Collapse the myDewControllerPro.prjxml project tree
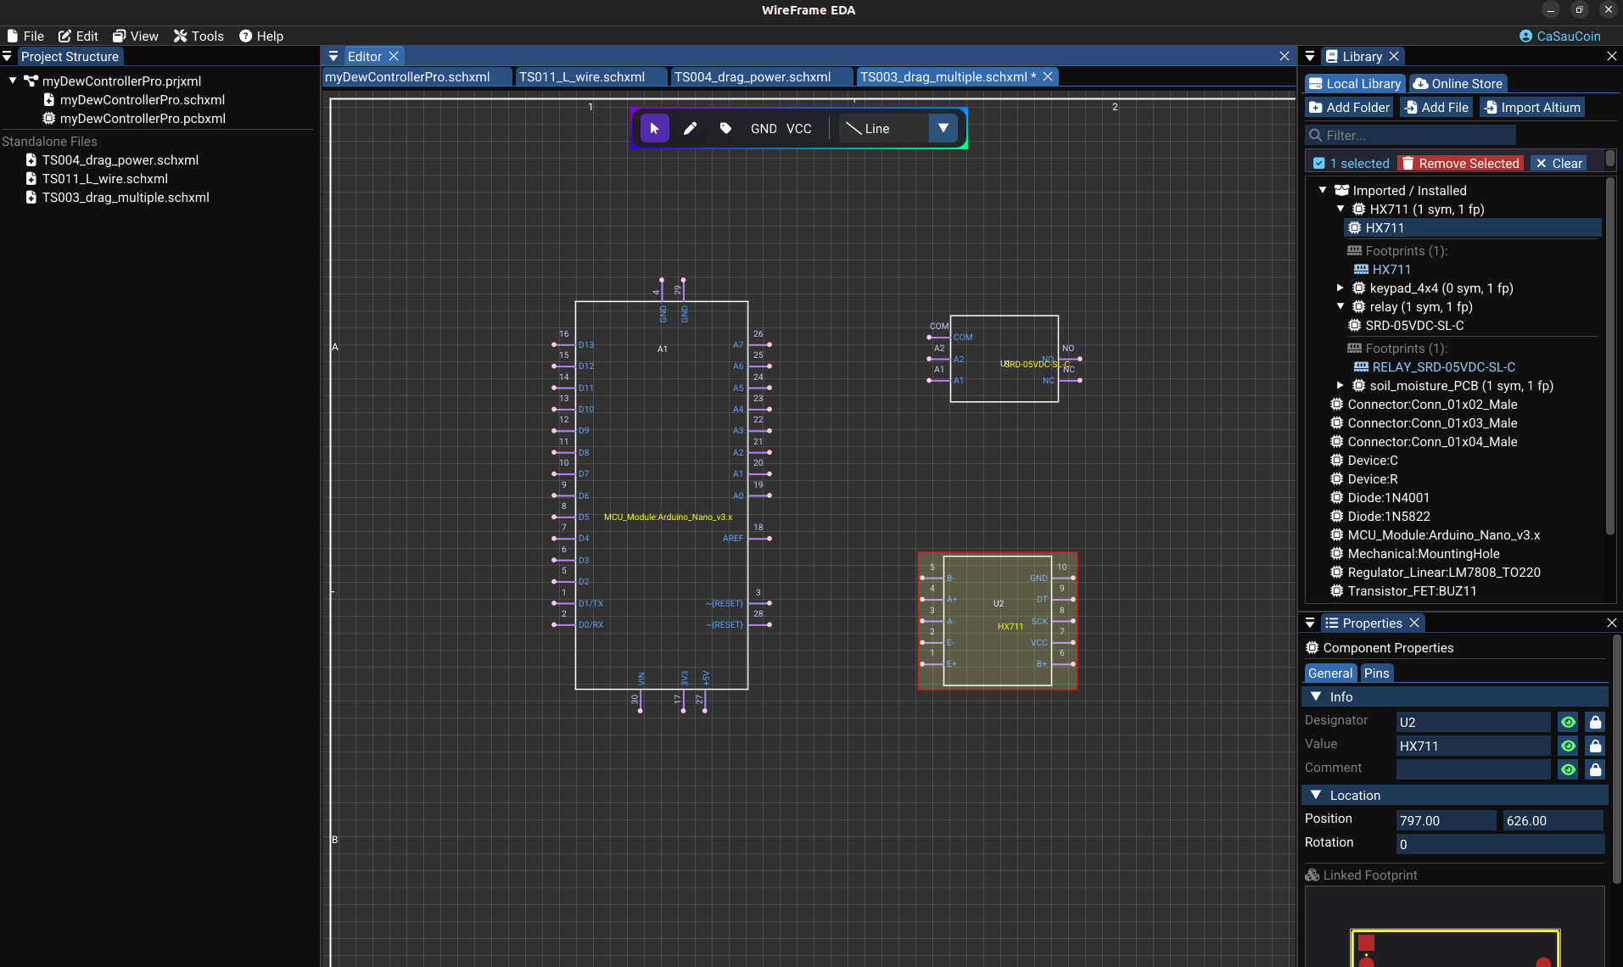Viewport: 1623px width, 967px height. pyautogui.click(x=13, y=81)
